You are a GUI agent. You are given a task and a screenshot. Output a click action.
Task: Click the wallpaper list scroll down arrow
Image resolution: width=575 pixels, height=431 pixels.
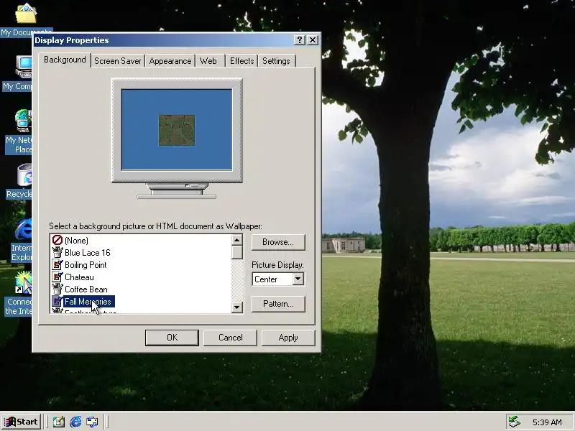[x=237, y=307]
